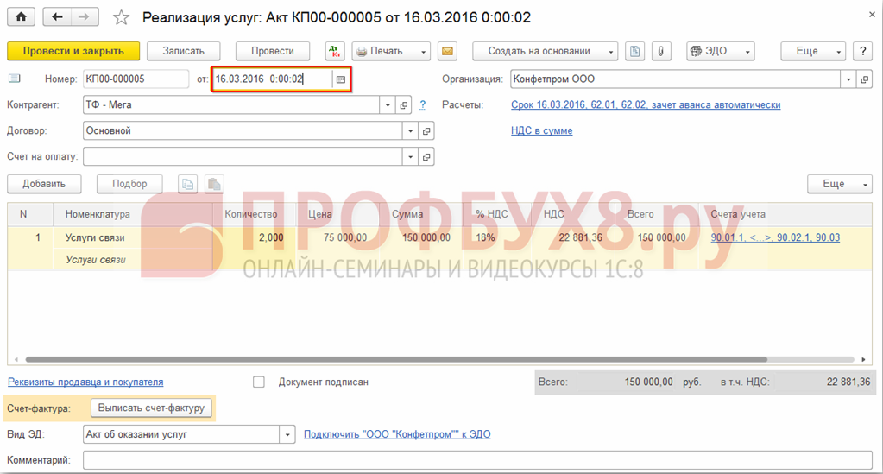The image size is (883, 474).
Task: Navigate forward with right arrow
Action: click(x=84, y=17)
